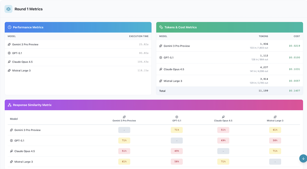
Task: Click the GPT-5.1 icon in Tokens & Cost table
Action: 161,58
